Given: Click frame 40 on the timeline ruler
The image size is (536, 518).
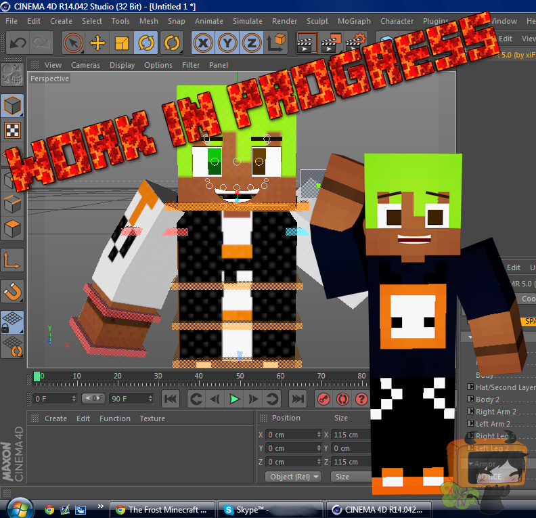Looking at the screenshot, I should click(198, 376).
